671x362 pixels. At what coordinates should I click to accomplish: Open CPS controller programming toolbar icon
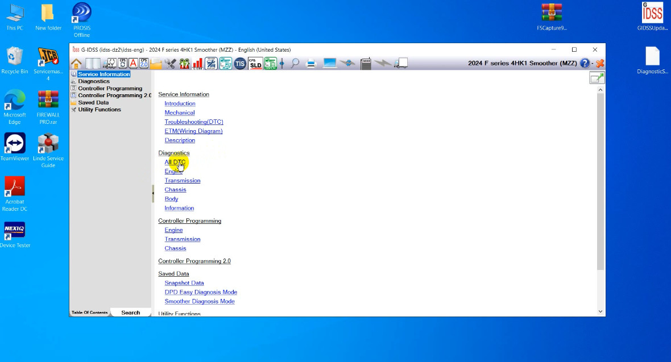coord(122,63)
